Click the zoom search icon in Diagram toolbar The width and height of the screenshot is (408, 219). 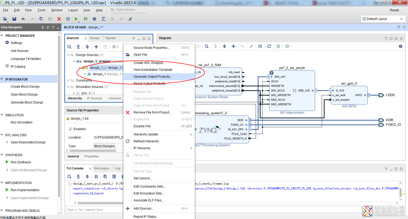[x=207, y=46]
